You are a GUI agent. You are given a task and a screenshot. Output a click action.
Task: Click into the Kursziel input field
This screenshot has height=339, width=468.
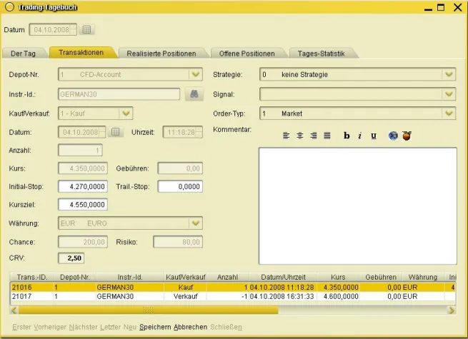(83, 205)
